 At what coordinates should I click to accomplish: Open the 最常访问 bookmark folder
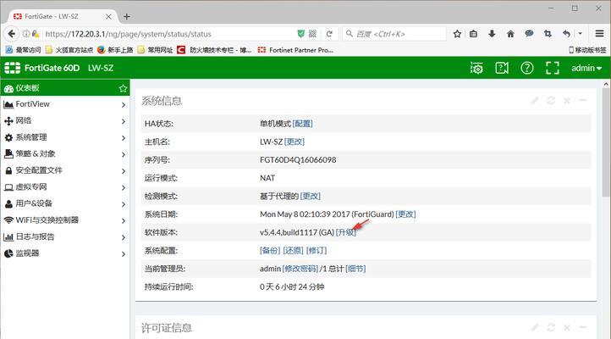tap(23, 50)
